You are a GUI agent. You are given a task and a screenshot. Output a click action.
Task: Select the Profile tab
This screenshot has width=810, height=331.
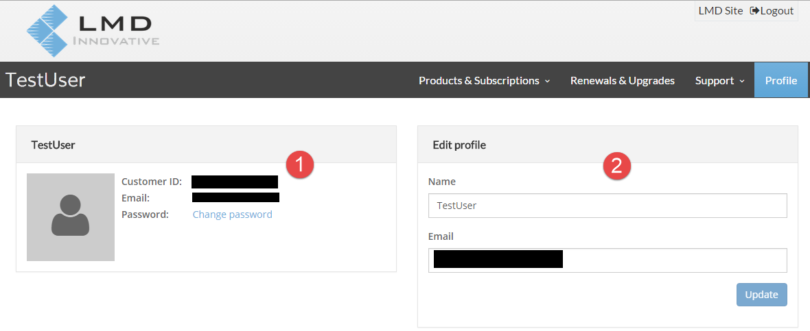pos(781,81)
